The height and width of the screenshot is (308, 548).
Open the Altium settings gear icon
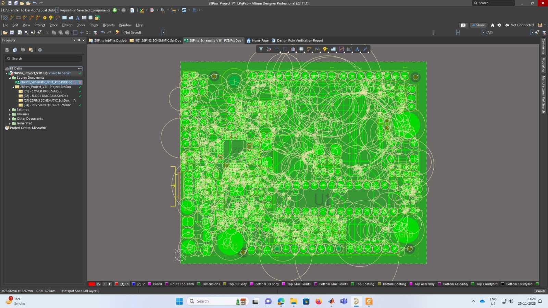(499, 25)
